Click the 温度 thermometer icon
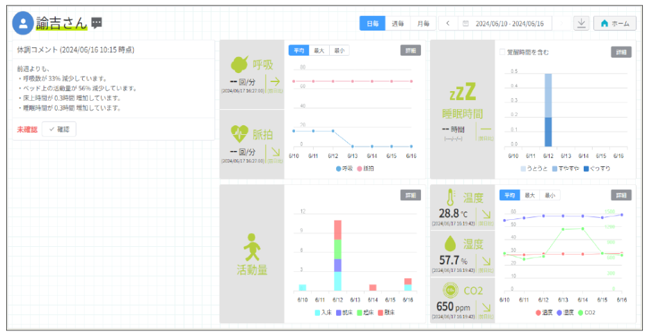The image size is (647, 336). [451, 197]
